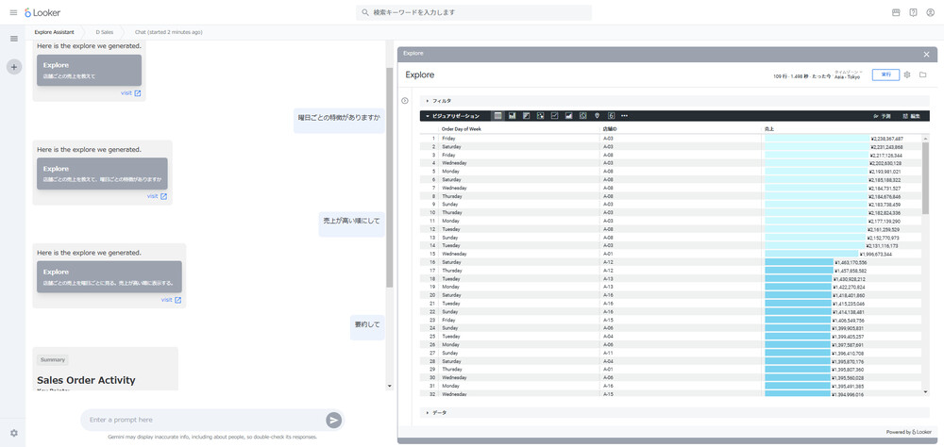Toggle the field picker panel arrow
944x447 pixels.
(405, 101)
